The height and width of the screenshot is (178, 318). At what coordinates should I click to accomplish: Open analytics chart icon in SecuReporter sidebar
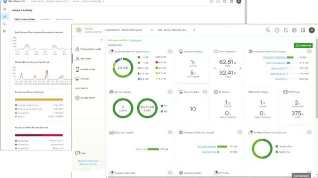coord(5,16)
